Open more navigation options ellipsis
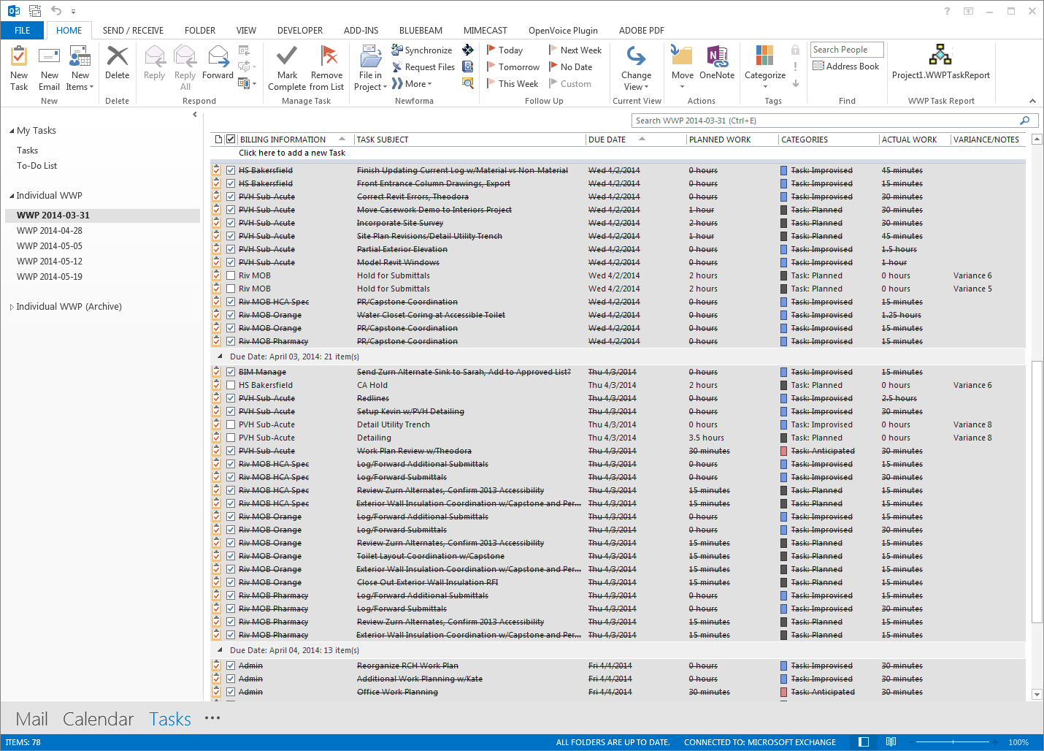1044x751 pixels. tap(212, 718)
